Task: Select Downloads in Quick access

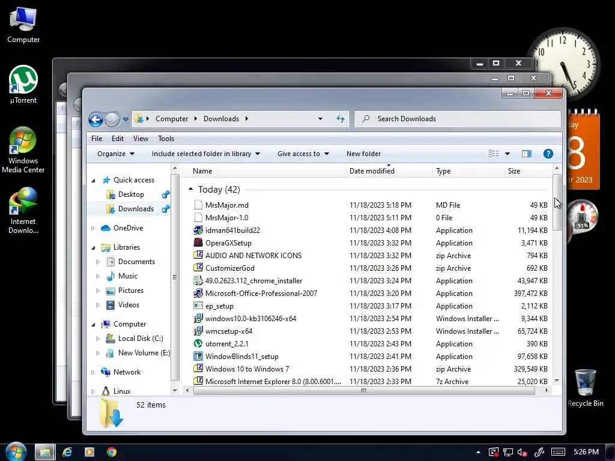Action: point(136,208)
